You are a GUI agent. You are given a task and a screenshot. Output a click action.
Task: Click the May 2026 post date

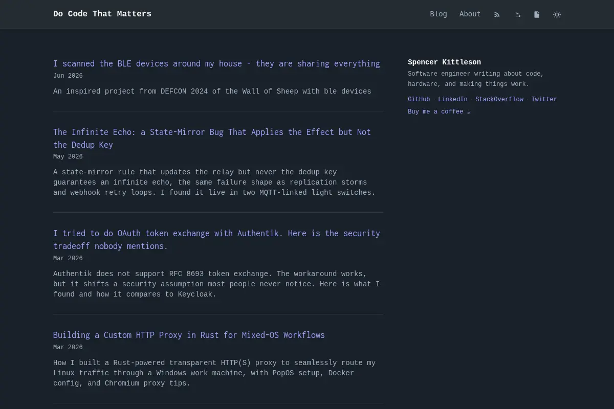[68, 156]
